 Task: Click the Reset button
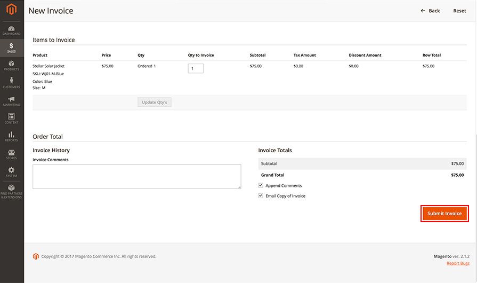click(459, 11)
